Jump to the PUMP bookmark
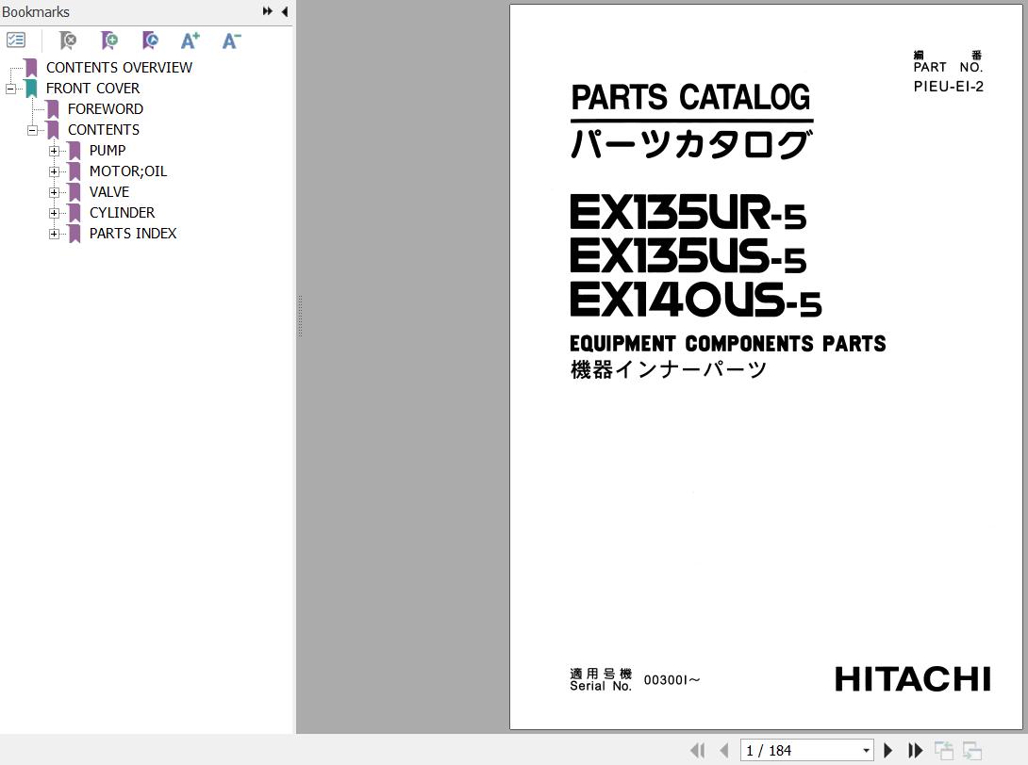Viewport: 1028px width, 765px height. (108, 151)
